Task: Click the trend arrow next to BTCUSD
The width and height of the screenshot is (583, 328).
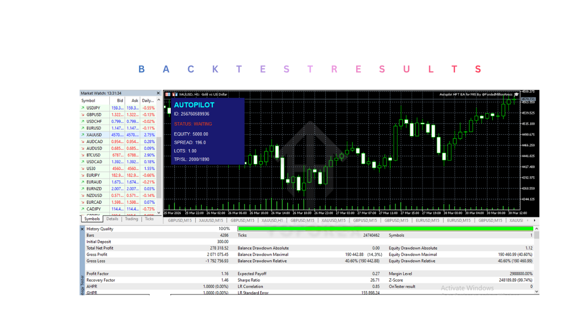Action: click(x=84, y=155)
